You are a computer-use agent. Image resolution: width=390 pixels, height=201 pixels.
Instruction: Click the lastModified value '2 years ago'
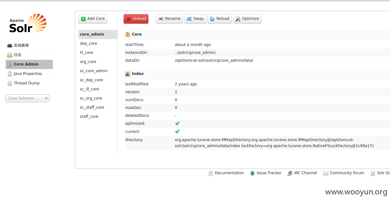point(186,84)
